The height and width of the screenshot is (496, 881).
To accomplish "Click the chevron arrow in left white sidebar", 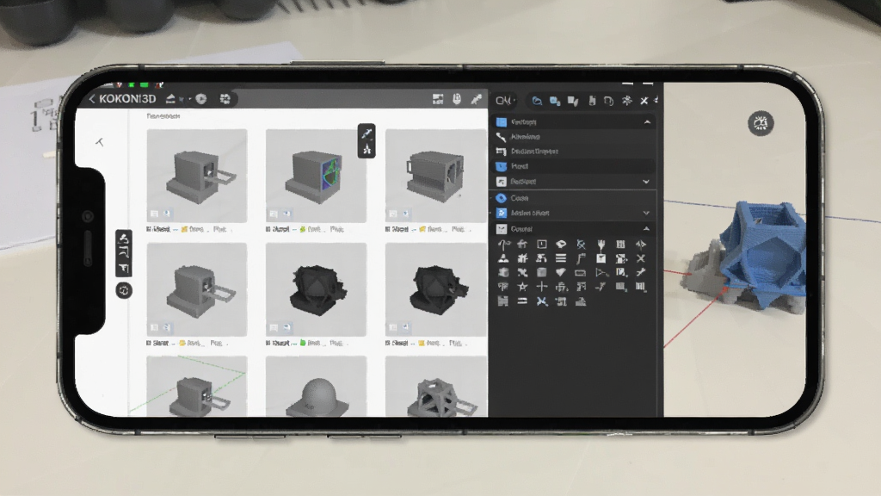I will [x=100, y=142].
